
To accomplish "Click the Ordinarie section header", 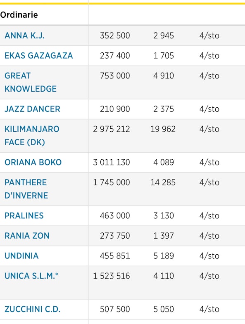I will click(x=19, y=15).
